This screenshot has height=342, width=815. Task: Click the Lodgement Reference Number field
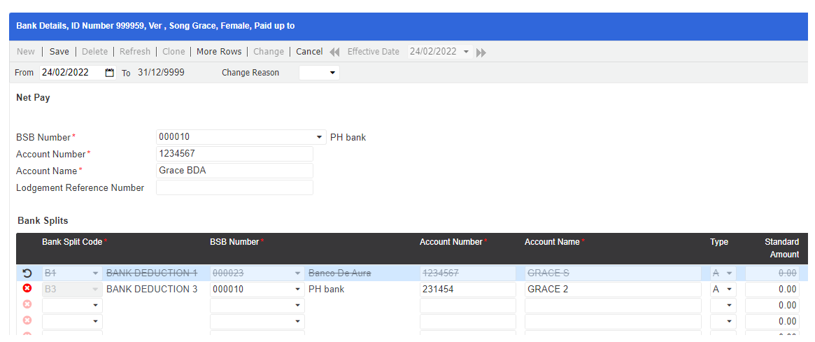click(234, 187)
